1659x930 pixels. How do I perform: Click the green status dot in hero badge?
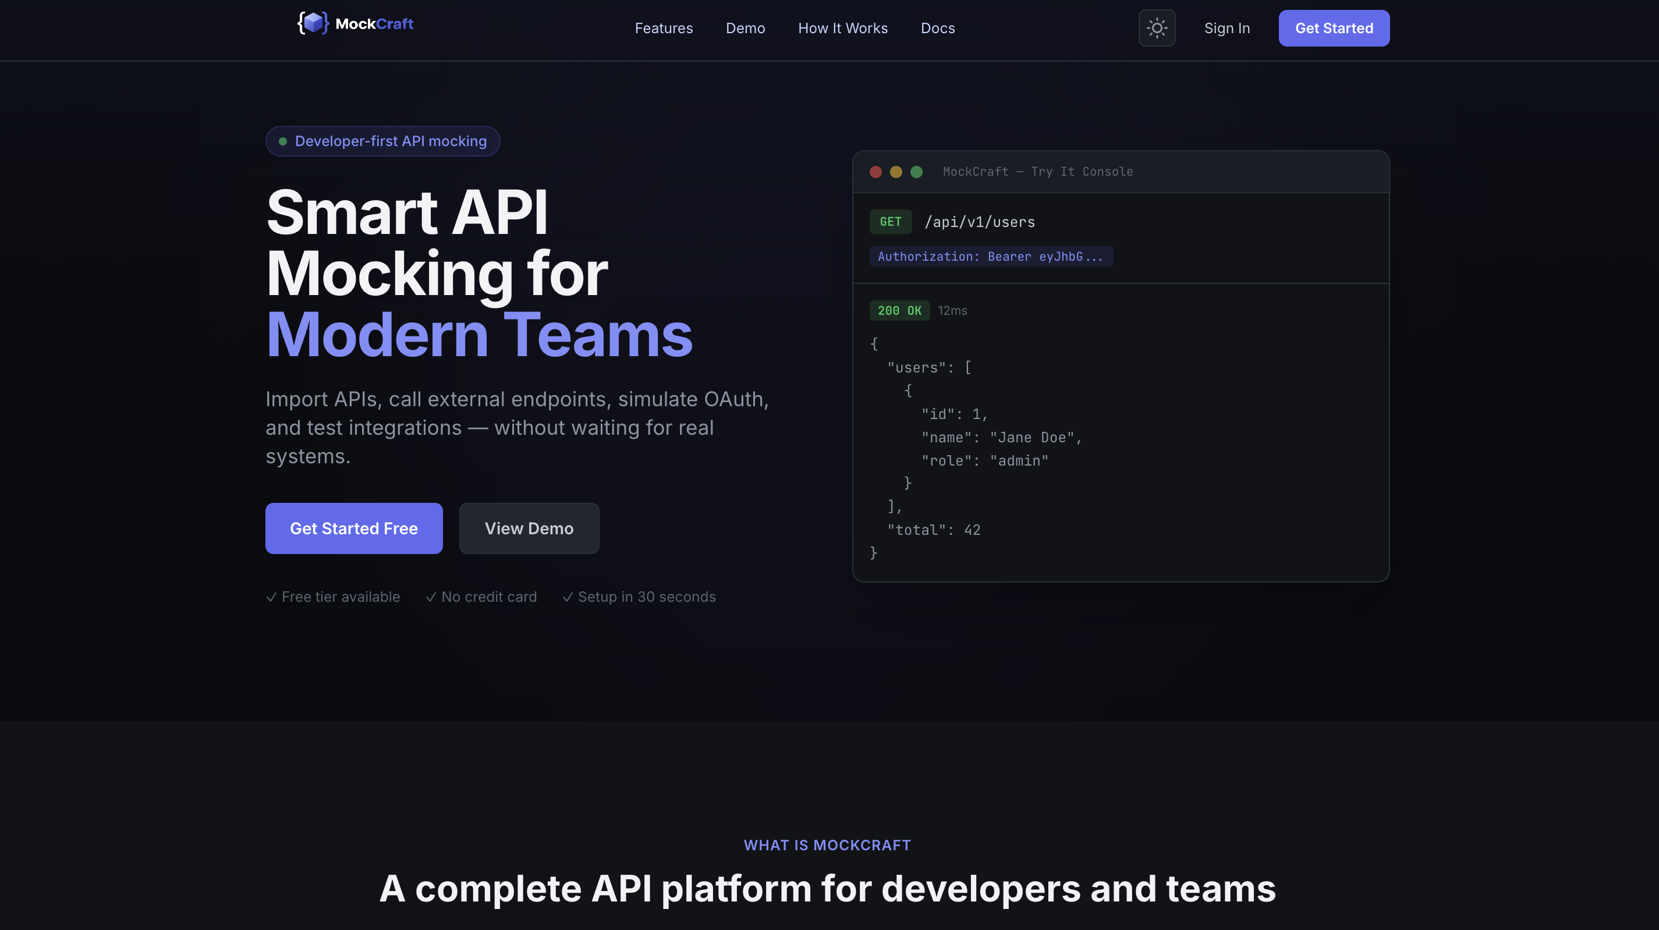(x=283, y=141)
